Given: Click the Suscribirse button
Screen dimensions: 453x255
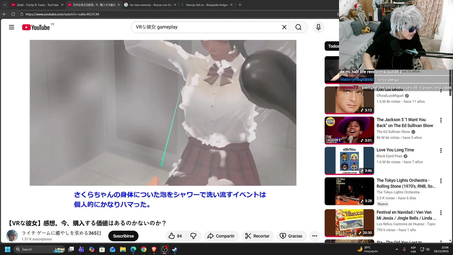Looking at the screenshot, I should coord(124,236).
